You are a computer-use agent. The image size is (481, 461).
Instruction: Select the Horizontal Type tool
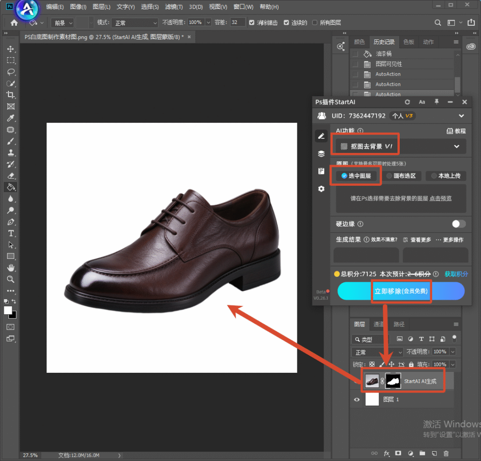11,234
